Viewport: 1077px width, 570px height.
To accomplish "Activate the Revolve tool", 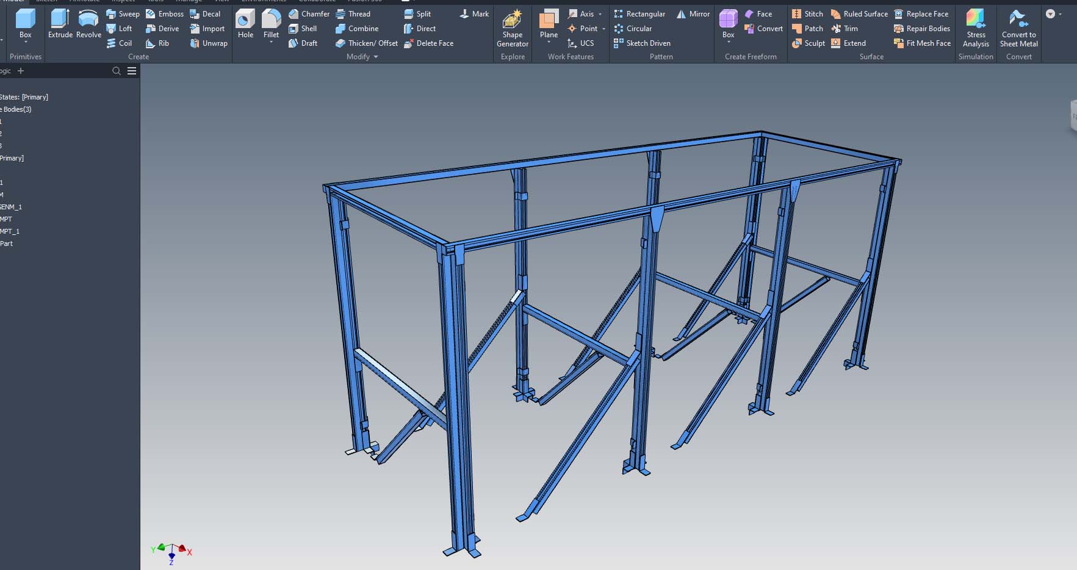I will point(88,24).
